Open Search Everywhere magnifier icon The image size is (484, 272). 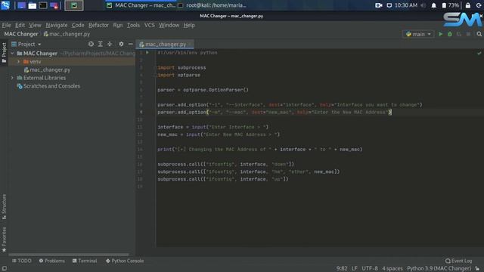[x=479, y=34]
